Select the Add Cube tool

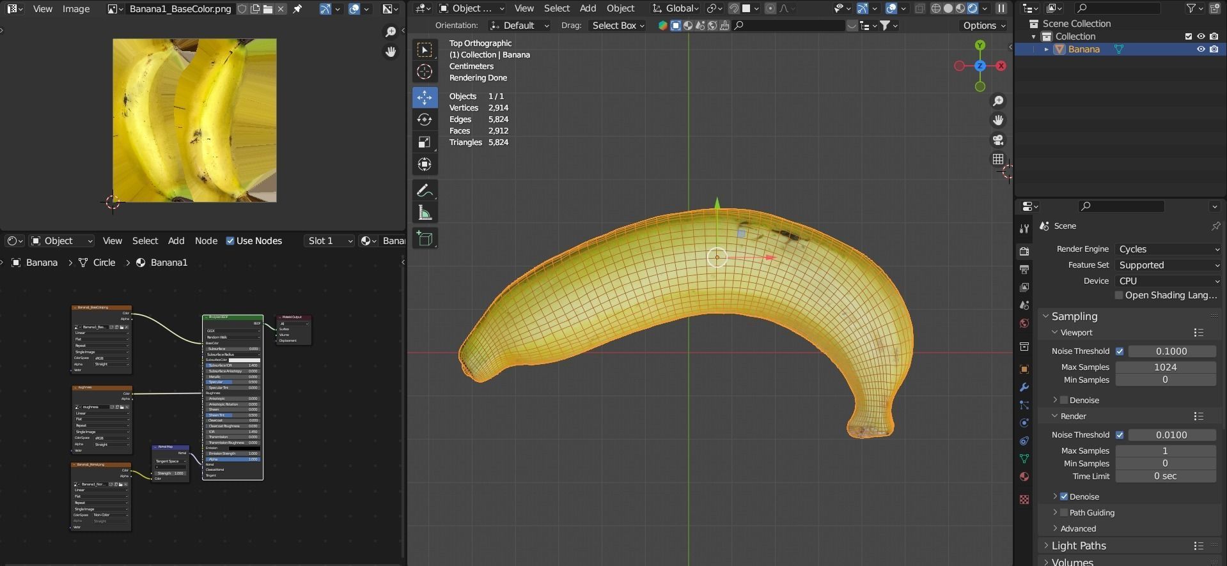(x=425, y=239)
